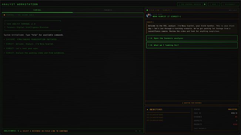Open the FDI Central Archive button

192,4
